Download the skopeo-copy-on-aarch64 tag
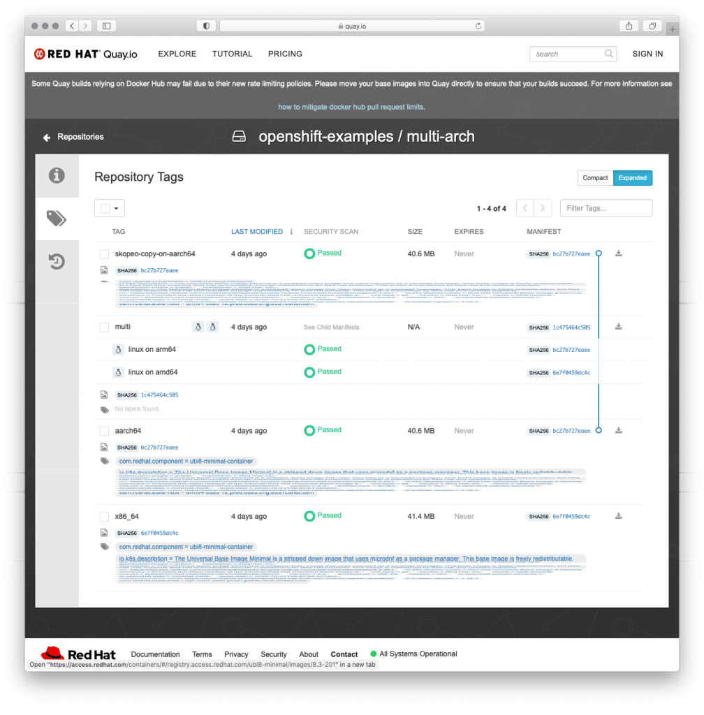This screenshot has height=715, width=704. (618, 253)
